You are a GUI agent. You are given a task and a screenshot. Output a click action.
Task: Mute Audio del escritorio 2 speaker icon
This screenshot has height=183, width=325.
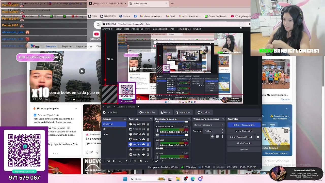[x=157, y=135]
